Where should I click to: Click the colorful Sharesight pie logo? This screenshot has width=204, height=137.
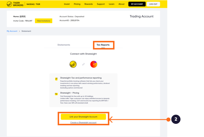[x=94, y=64]
